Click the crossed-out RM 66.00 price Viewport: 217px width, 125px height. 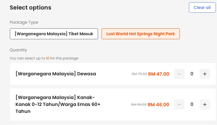click(x=139, y=105)
